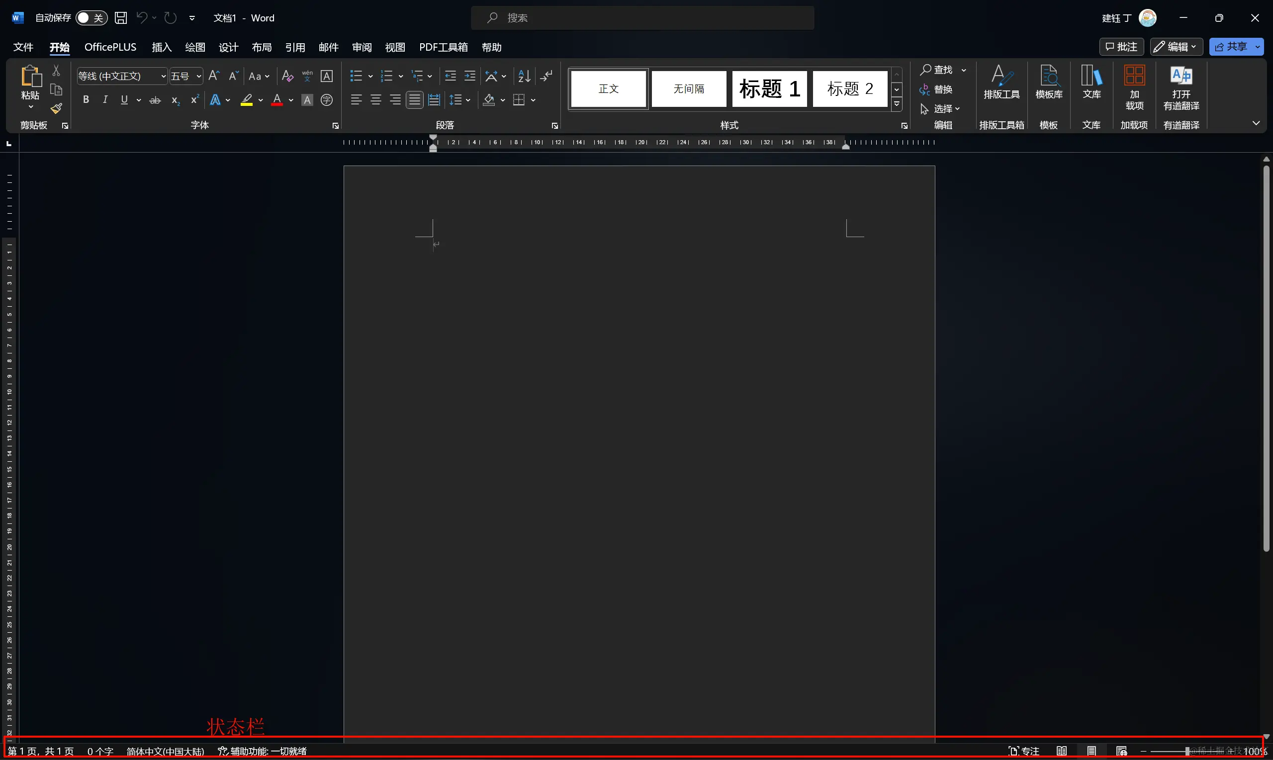
Task: Expand the styles gallery More arrow
Action: tap(897, 104)
